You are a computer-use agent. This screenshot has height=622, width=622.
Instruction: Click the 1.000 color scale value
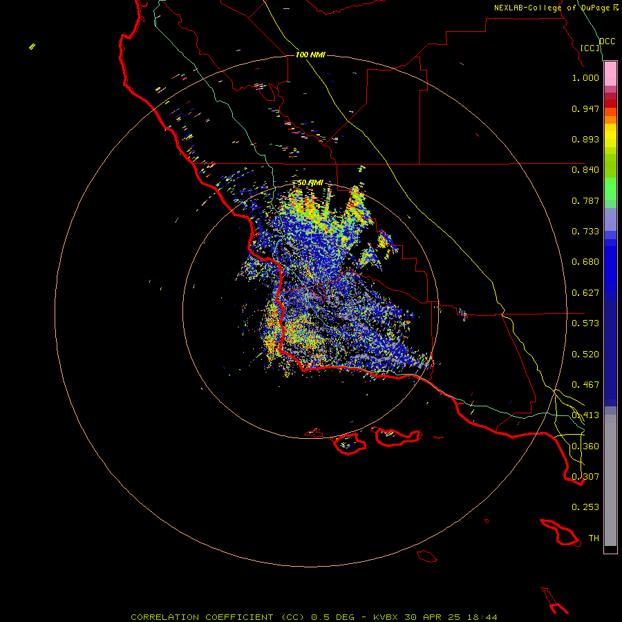585,77
